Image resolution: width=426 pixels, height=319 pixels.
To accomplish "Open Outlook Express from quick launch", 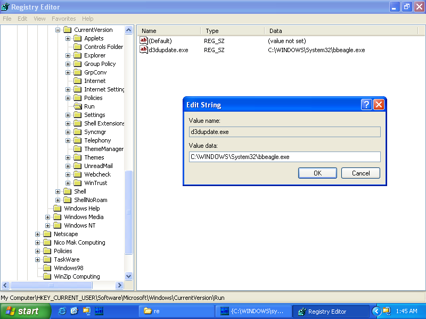I will (x=74, y=311).
